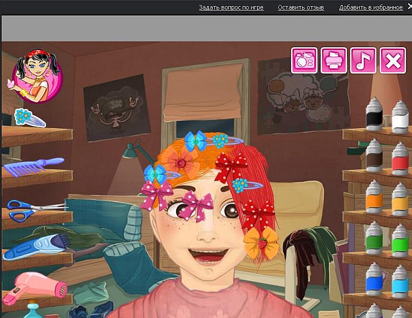Choose the brown hair spray can
Screen dimensions: 412x318
pyautogui.click(x=374, y=155)
